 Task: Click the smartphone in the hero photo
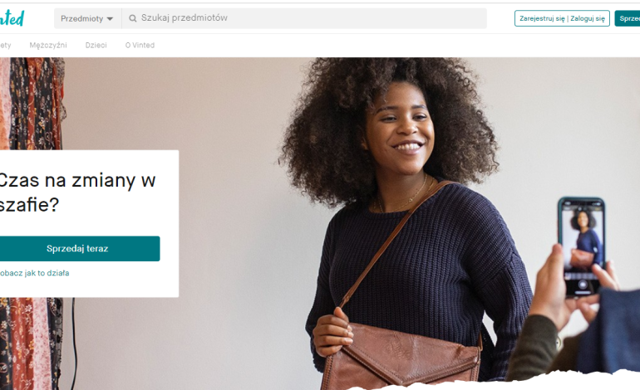582,246
